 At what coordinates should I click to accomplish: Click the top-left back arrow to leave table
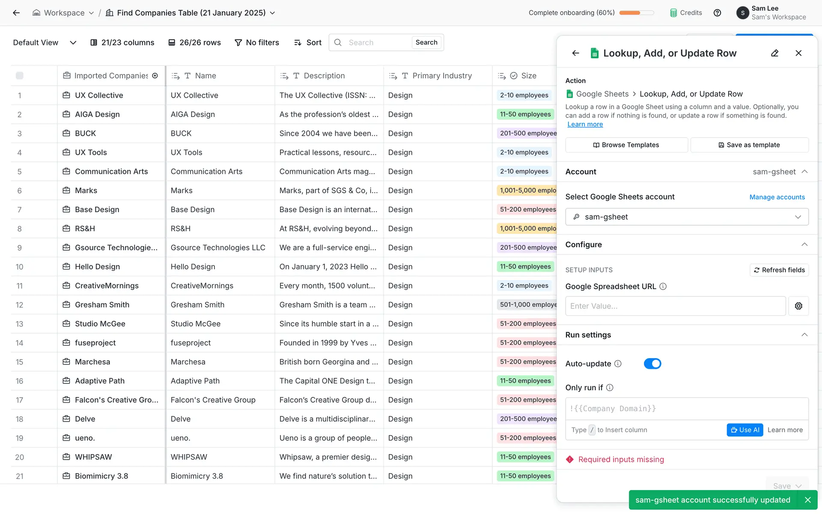click(16, 13)
